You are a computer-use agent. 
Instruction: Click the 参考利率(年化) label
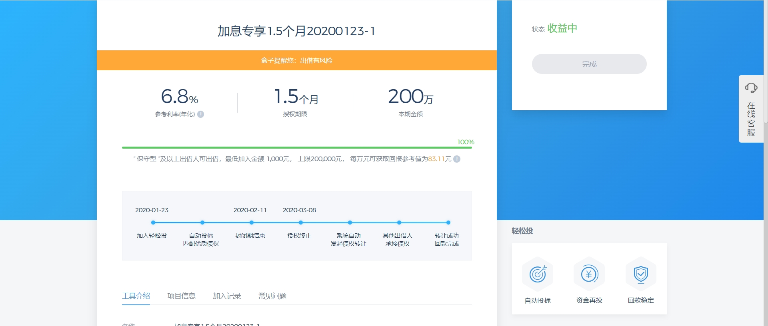(175, 114)
